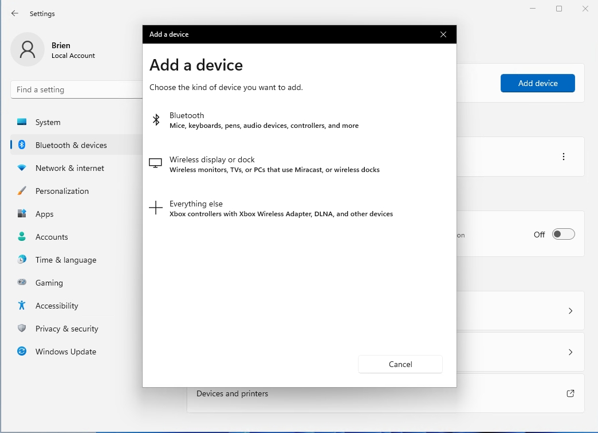Image resolution: width=598 pixels, height=433 pixels.
Task: Click the back arrow next to Settings
Action: 15,13
